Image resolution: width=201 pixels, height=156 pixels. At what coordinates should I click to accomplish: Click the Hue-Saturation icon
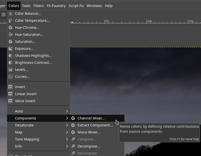10,35
